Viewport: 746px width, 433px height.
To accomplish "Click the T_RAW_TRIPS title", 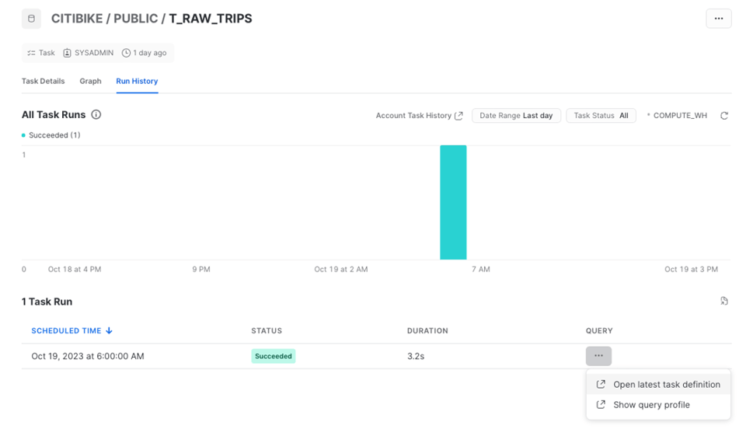I will point(211,19).
